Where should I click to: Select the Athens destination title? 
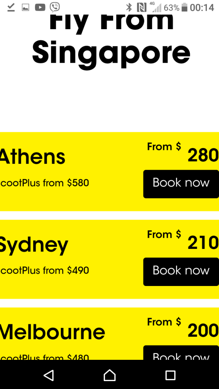point(32,157)
